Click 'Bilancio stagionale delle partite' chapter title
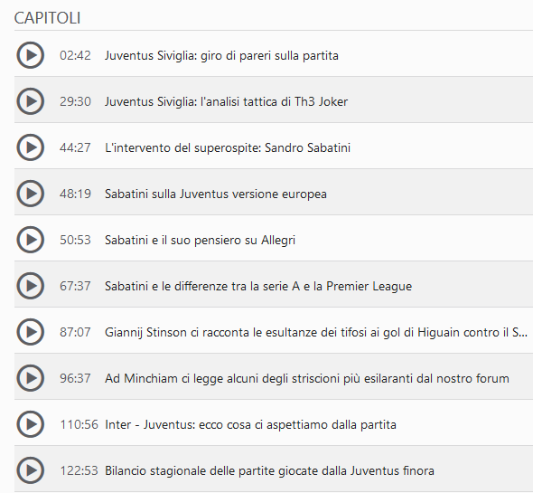This screenshot has height=493, width=533. pyautogui.click(x=269, y=470)
